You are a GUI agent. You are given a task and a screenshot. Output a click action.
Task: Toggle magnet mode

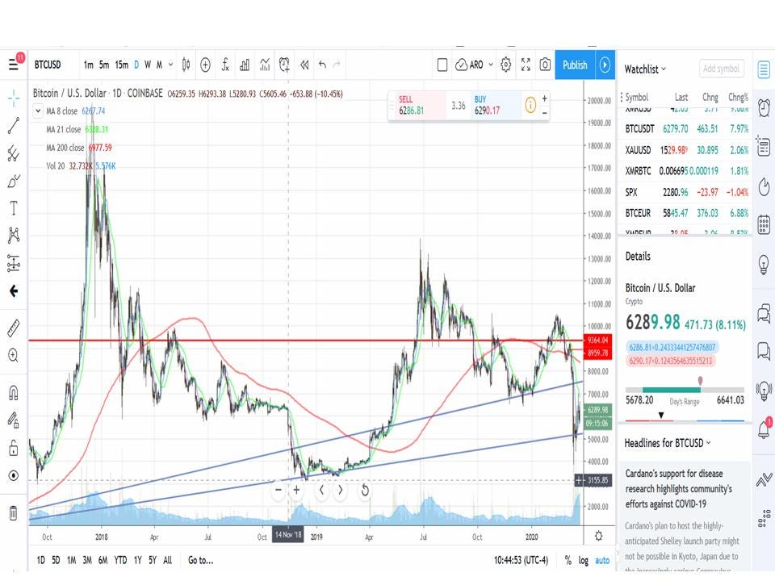coord(14,393)
